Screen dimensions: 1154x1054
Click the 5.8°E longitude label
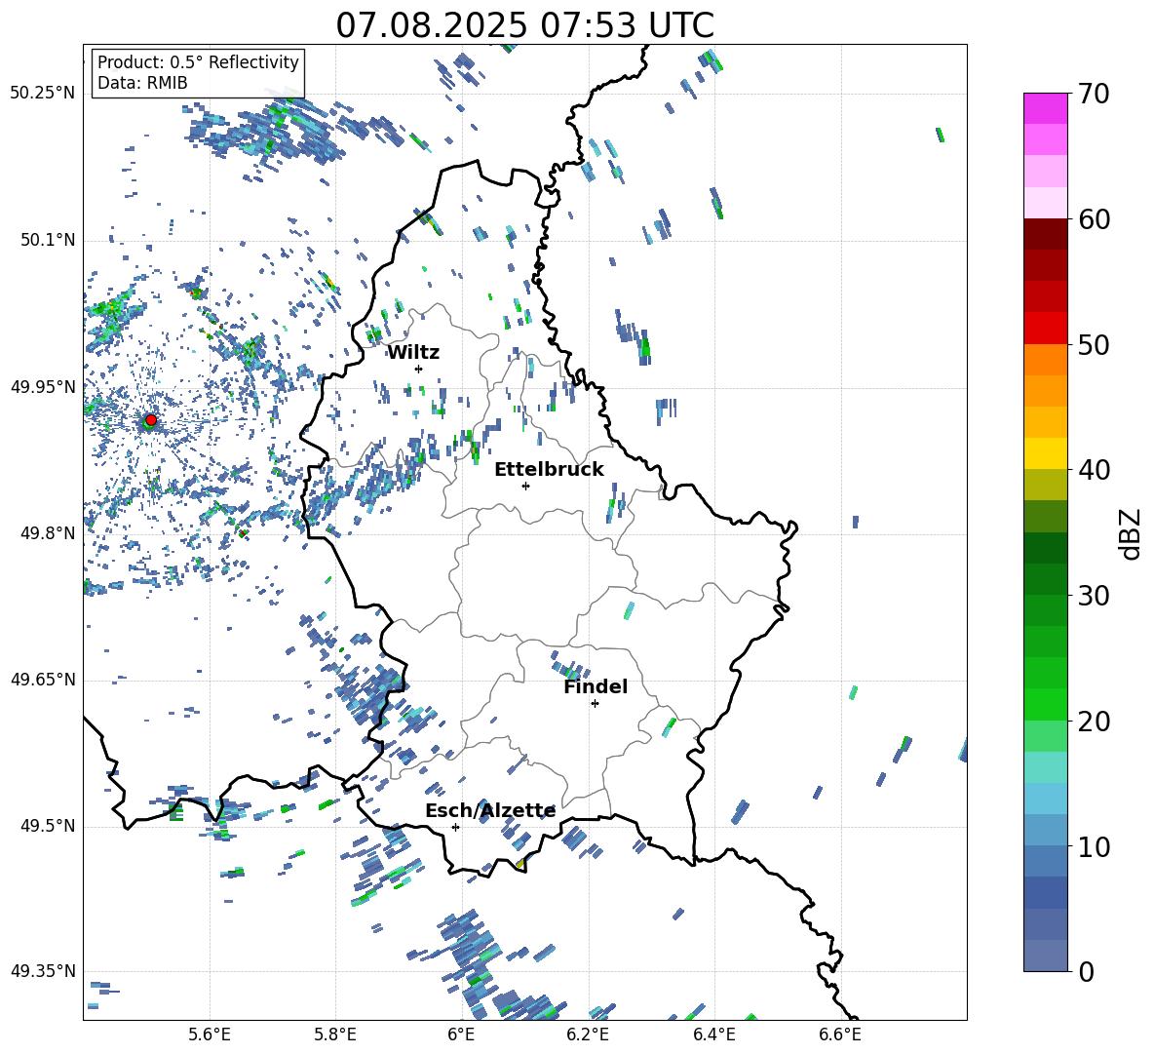click(x=335, y=1034)
